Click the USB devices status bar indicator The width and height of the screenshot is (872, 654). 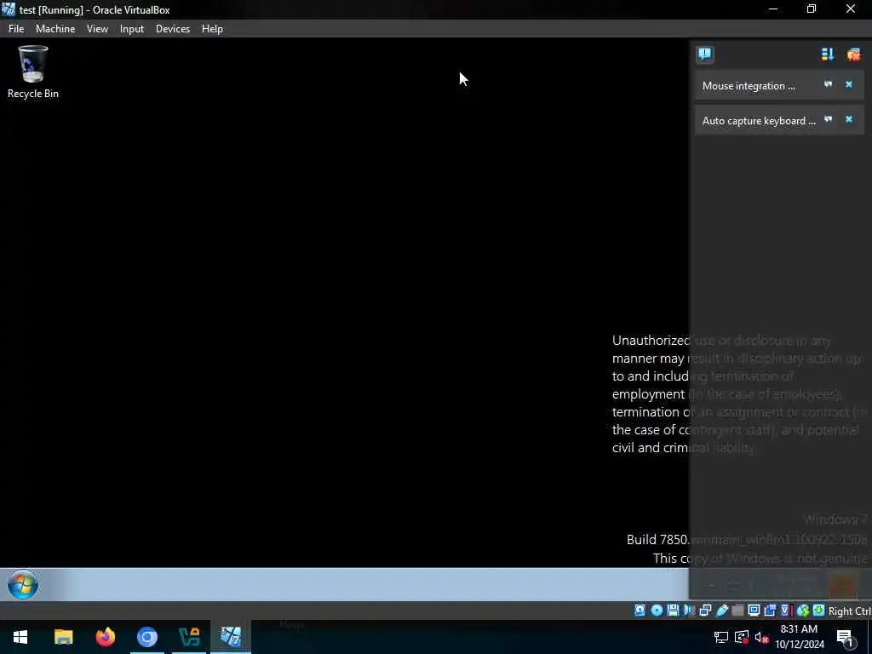722,611
